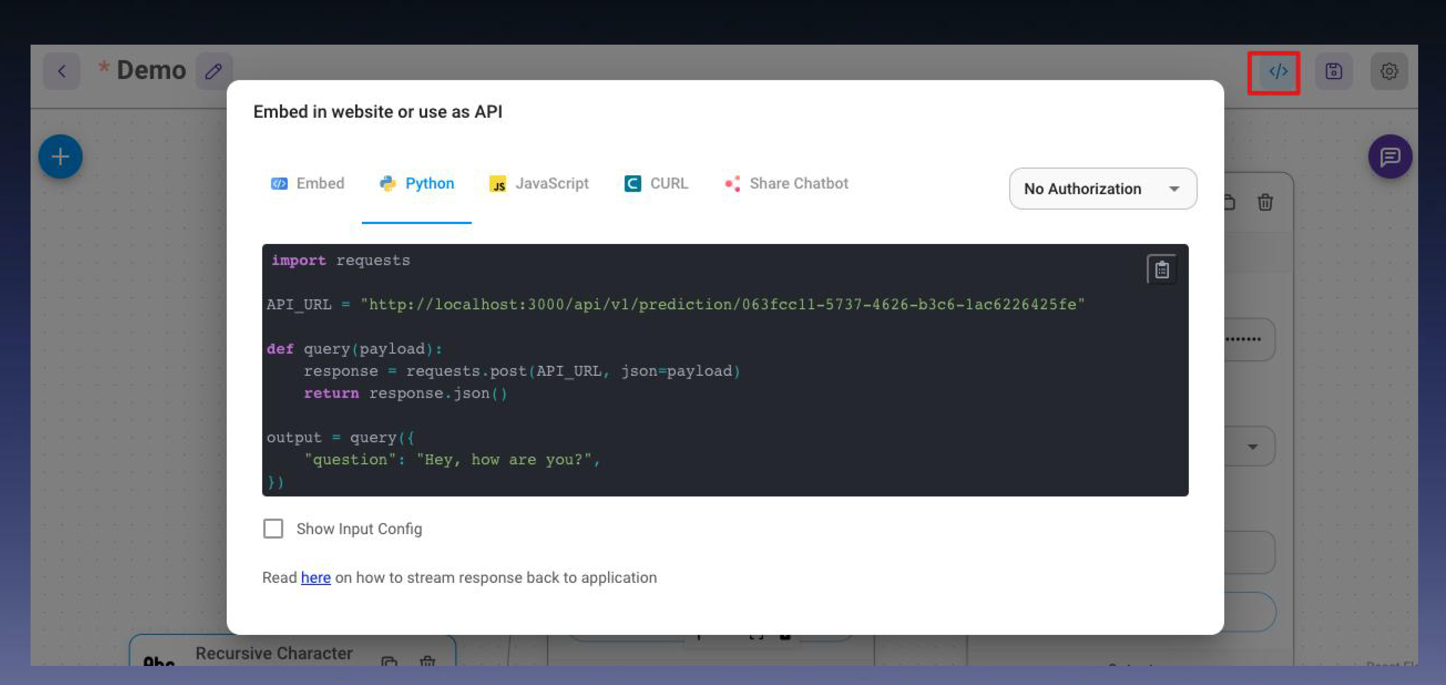This screenshot has width=1446, height=685.
Task: Click the back arrow button
Action: coord(62,71)
